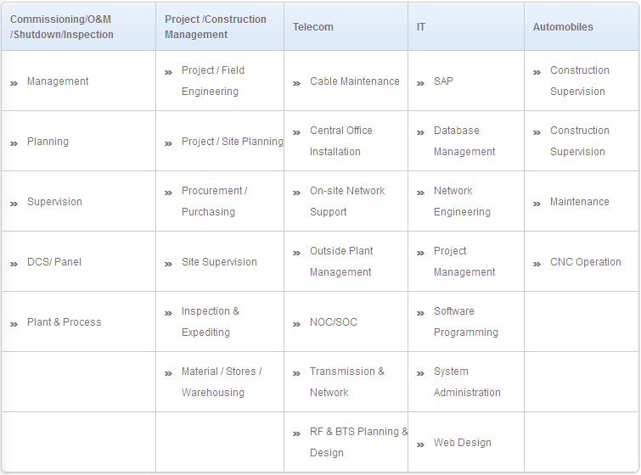
Task: Open the Network Engineering entry
Action: coord(462,201)
